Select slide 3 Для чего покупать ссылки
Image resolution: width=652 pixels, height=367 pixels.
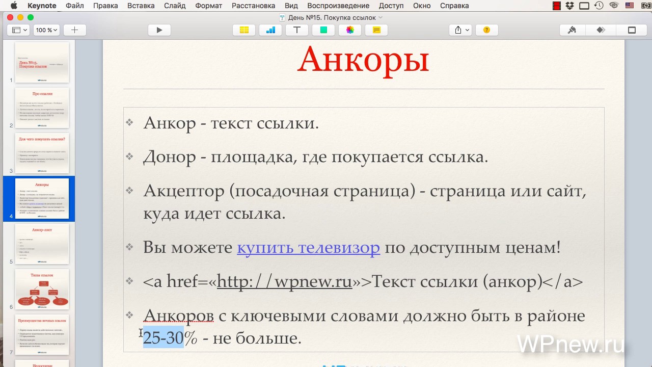click(x=42, y=153)
